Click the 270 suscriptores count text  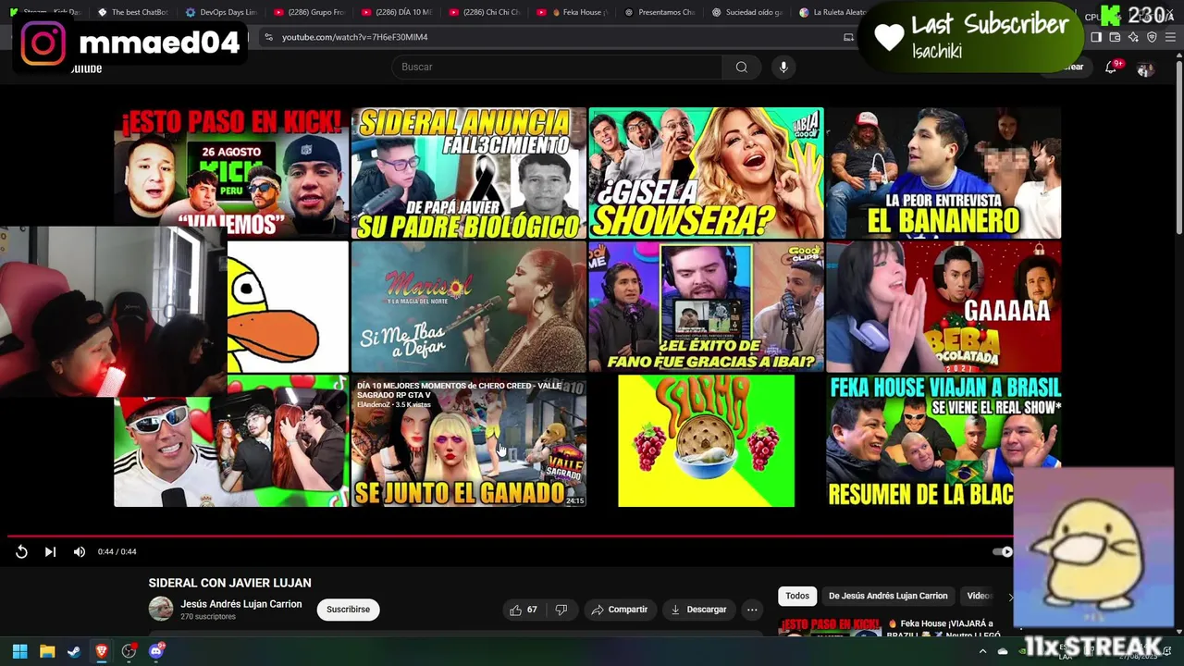(208, 617)
